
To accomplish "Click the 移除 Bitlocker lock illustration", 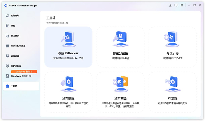I will tap(68, 39).
